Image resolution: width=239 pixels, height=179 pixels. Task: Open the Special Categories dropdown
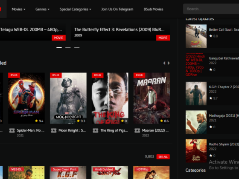[x=75, y=9]
